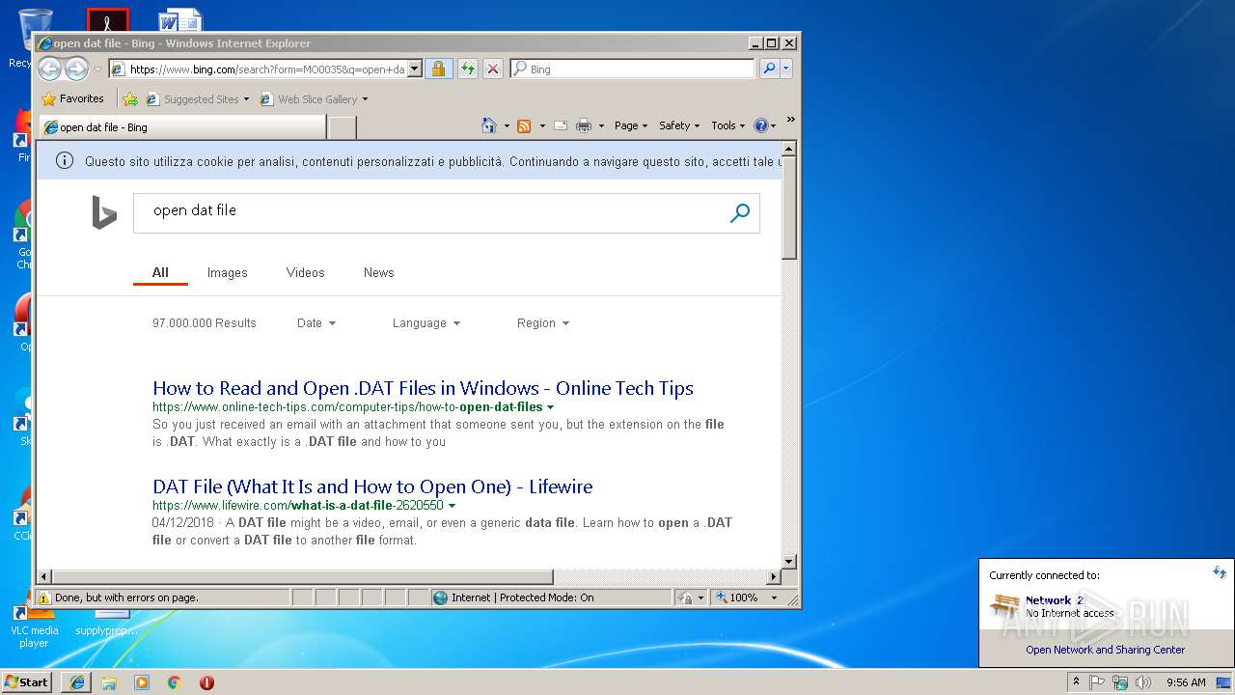Viewport: 1235px width, 695px height.
Task: Stop loading with the red X icon
Action: (492, 69)
